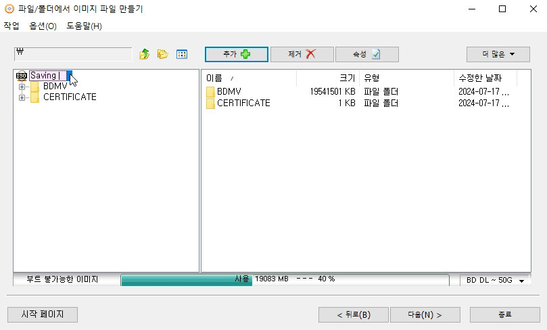Viewport: 547px width, 330px height.
Task: Open the 더 많은 dropdown button
Action: click(498, 54)
